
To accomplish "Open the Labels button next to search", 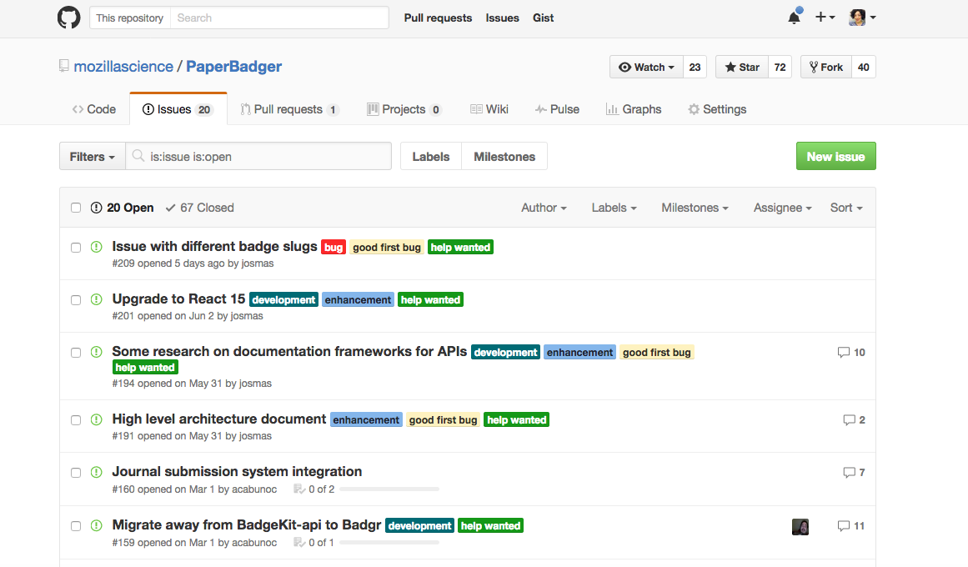I will coord(431,156).
